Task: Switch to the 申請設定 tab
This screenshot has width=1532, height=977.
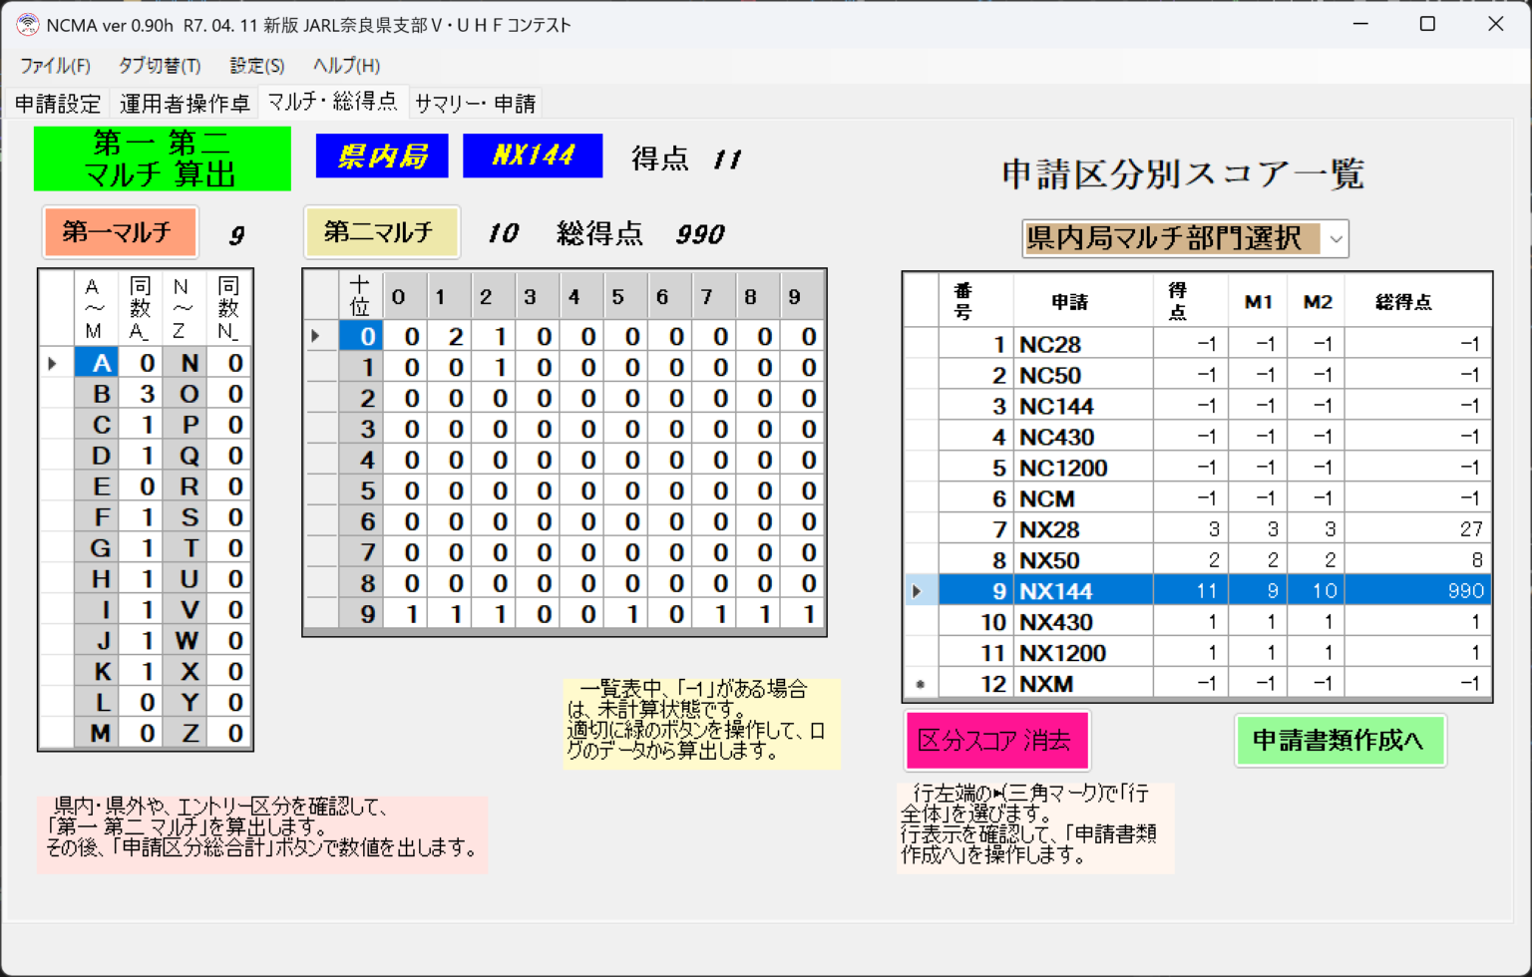Action: [x=56, y=102]
